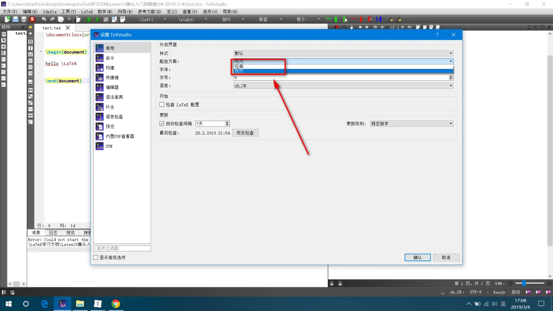Open the Chrome taskbar icon
553x311 pixels.
[116, 304]
